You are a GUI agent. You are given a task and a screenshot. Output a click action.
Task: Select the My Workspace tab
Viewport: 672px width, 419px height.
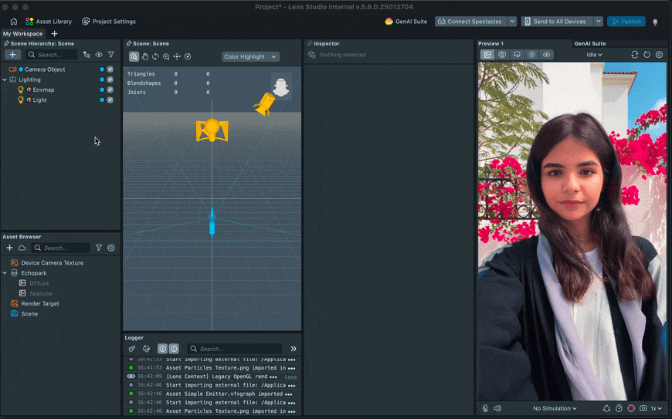pos(23,34)
